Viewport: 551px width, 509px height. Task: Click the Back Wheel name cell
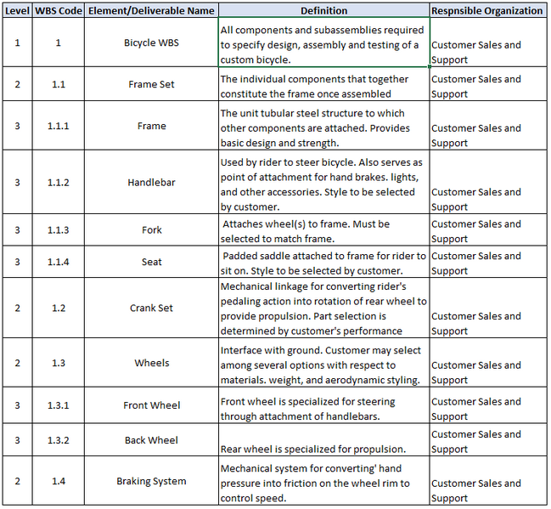click(x=151, y=439)
